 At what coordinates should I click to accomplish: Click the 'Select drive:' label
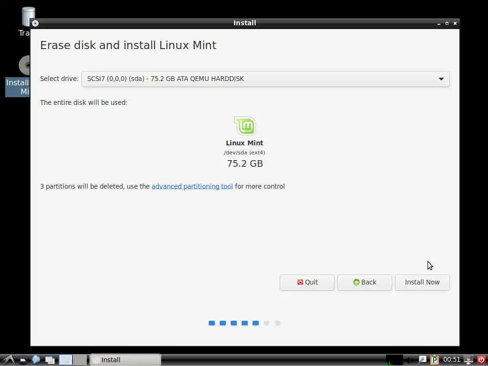click(x=59, y=79)
